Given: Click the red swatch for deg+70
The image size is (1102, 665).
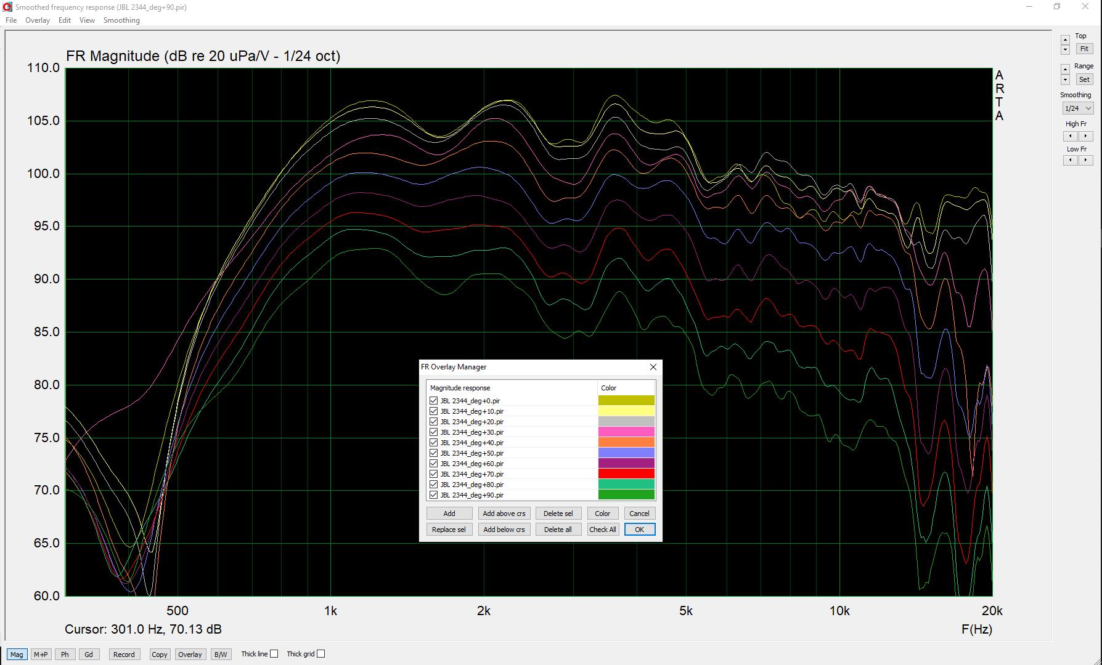Looking at the screenshot, I should pos(626,474).
